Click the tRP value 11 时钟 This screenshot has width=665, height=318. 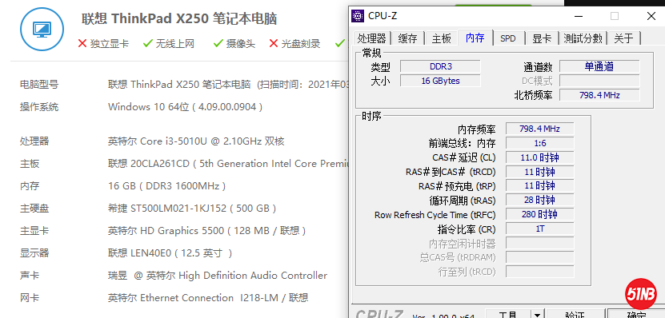(x=539, y=186)
